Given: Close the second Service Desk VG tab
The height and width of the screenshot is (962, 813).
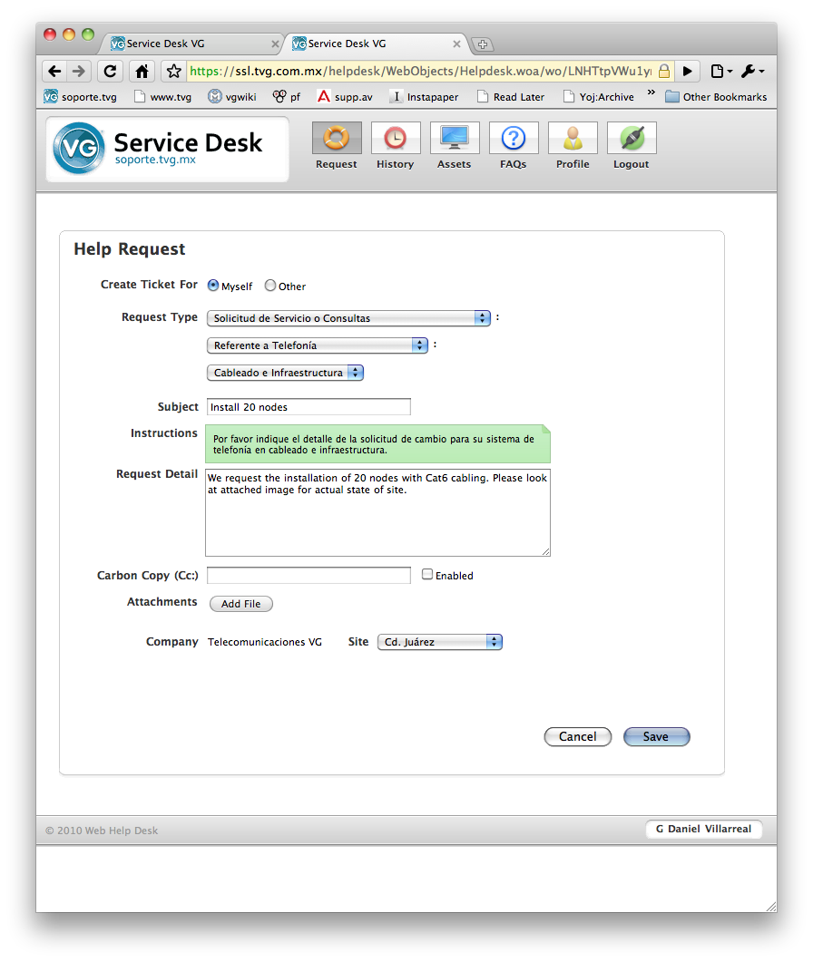Looking at the screenshot, I should pos(456,44).
